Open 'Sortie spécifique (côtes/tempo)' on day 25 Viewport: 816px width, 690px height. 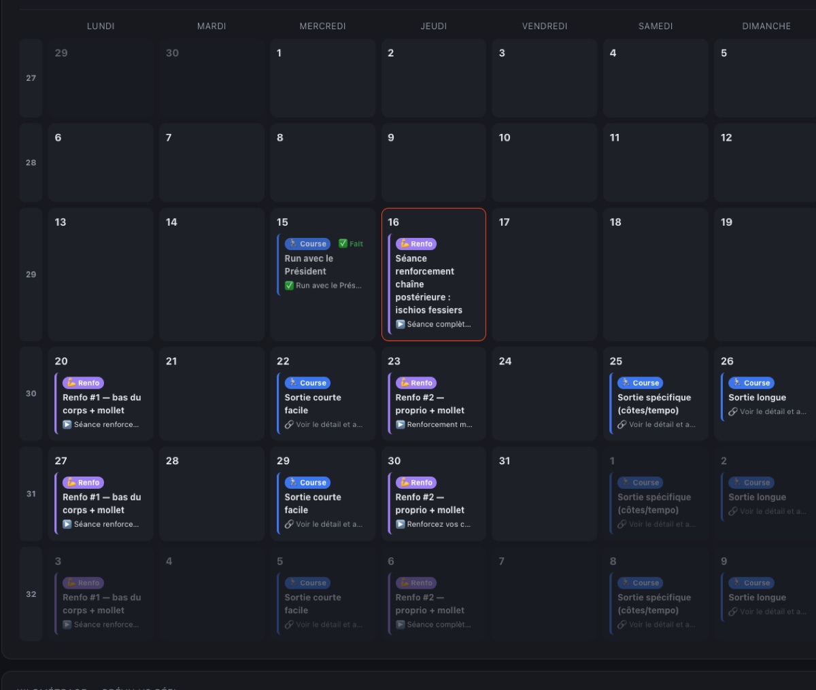654,404
